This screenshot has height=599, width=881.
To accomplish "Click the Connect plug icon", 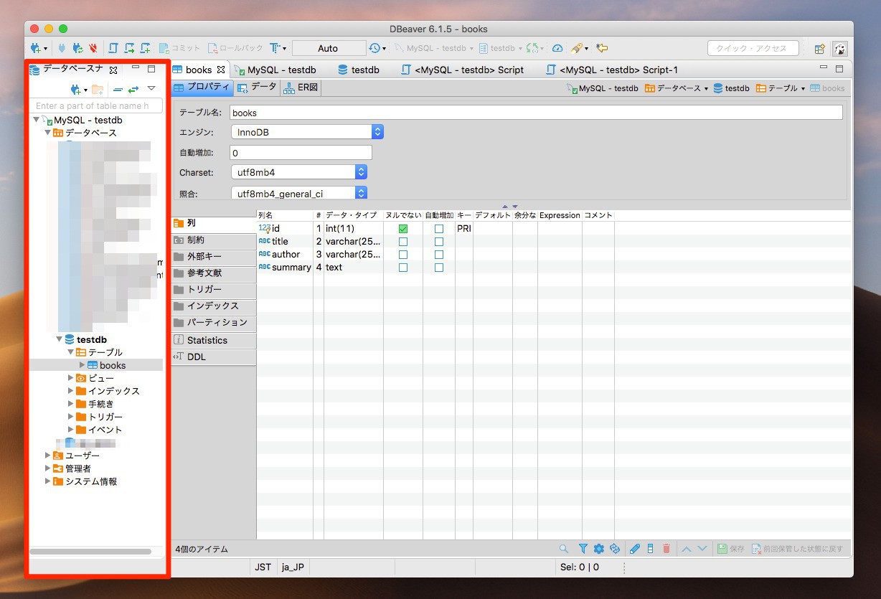I will pos(61,48).
